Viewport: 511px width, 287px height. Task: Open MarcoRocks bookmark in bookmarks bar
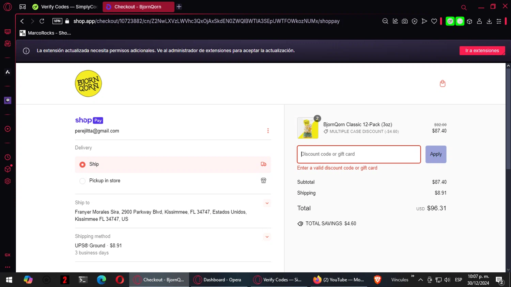(x=45, y=33)
